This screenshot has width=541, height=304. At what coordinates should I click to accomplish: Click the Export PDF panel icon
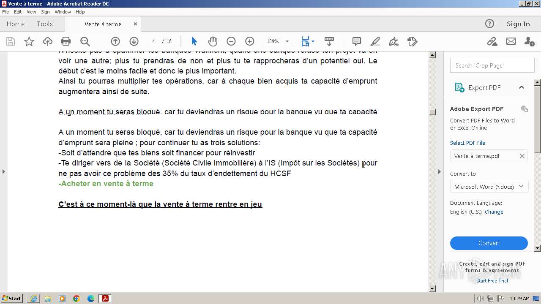459,87
